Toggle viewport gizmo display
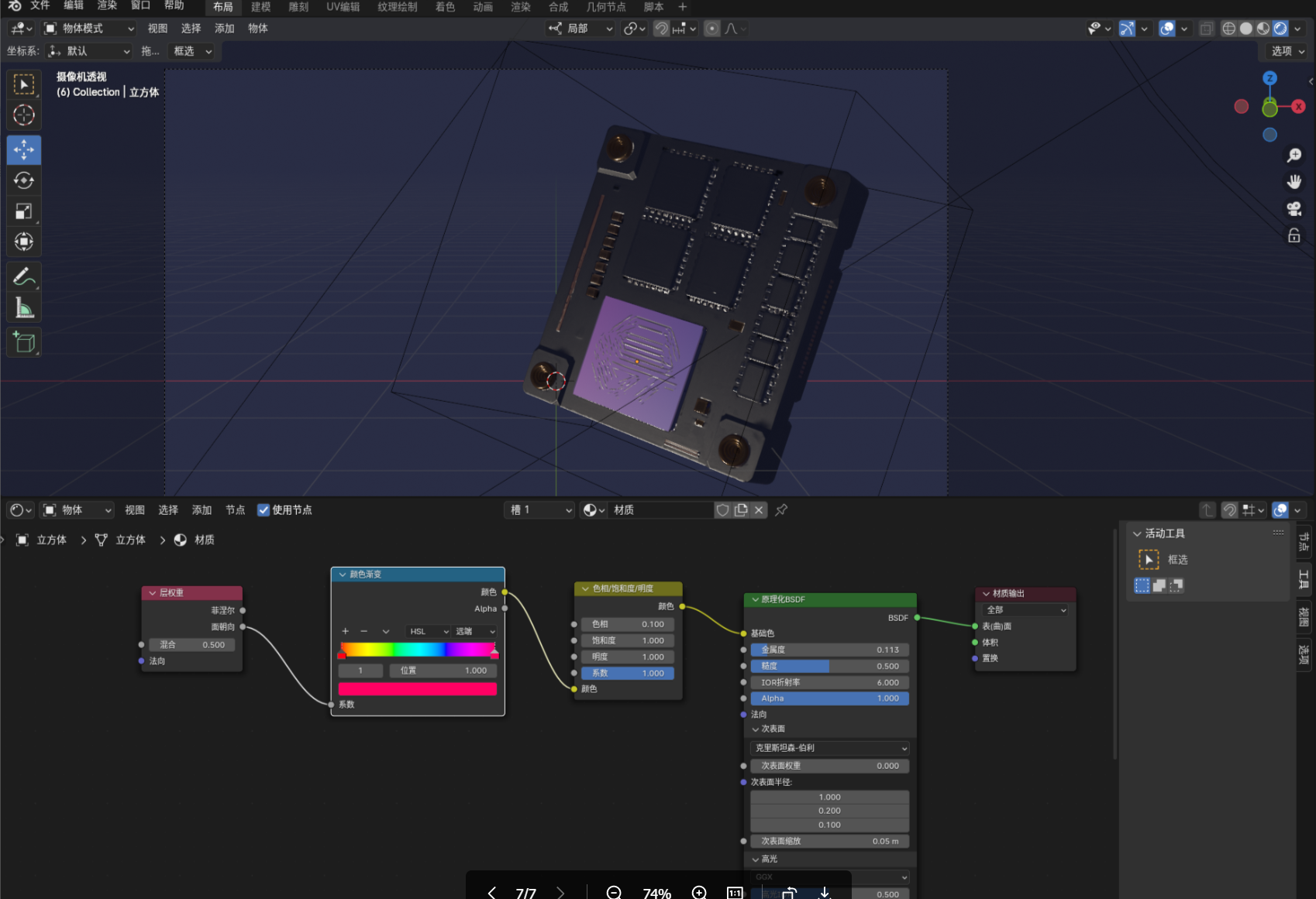 coord(1127,29)
